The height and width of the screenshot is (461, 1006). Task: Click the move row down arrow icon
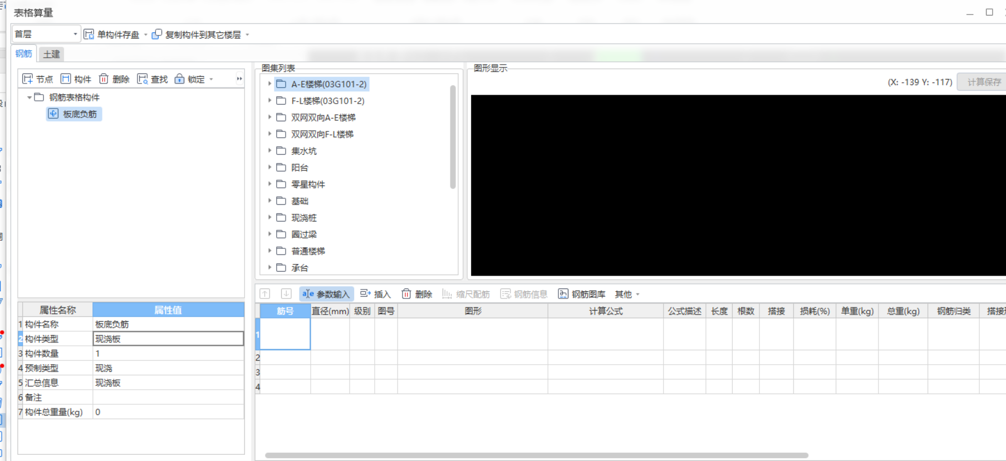pyautogui.click(x=286, y=294)
